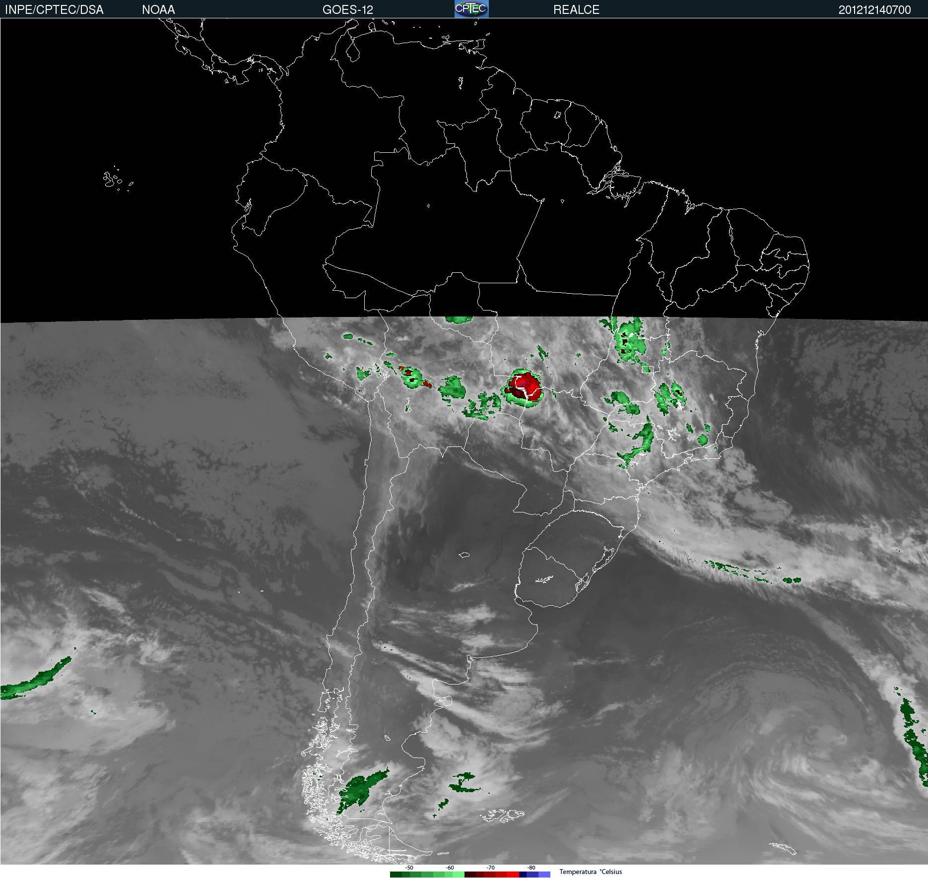
Task: Click the -60 value on the legend
Action: coord(450,868)
